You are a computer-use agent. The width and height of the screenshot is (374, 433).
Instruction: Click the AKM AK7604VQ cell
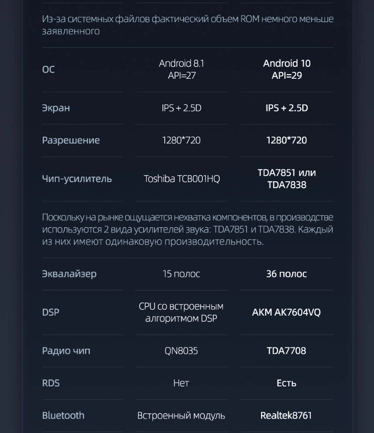click(x=286, y=312)
